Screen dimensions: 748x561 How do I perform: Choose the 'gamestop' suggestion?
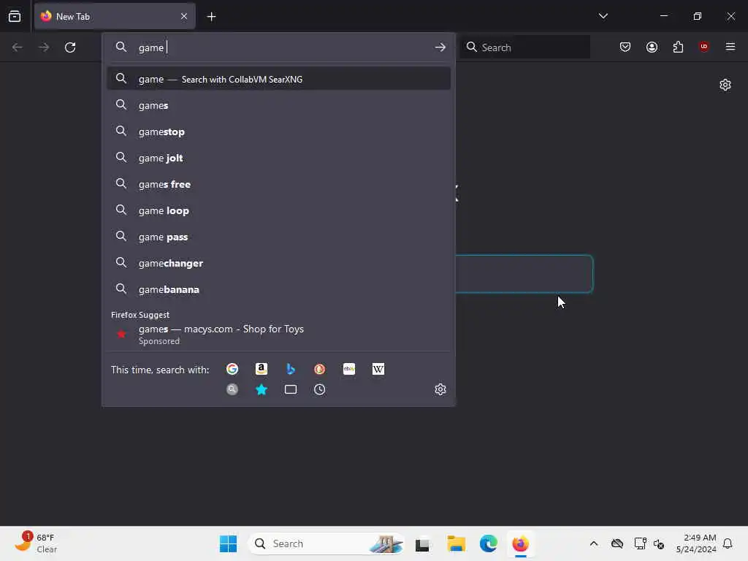click(279, 131)
